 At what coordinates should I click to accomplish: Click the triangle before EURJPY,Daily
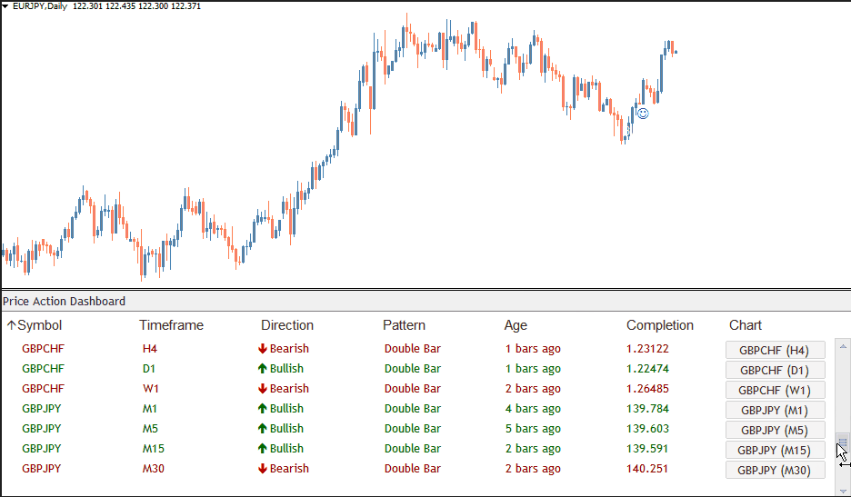(x=5, y=6)
